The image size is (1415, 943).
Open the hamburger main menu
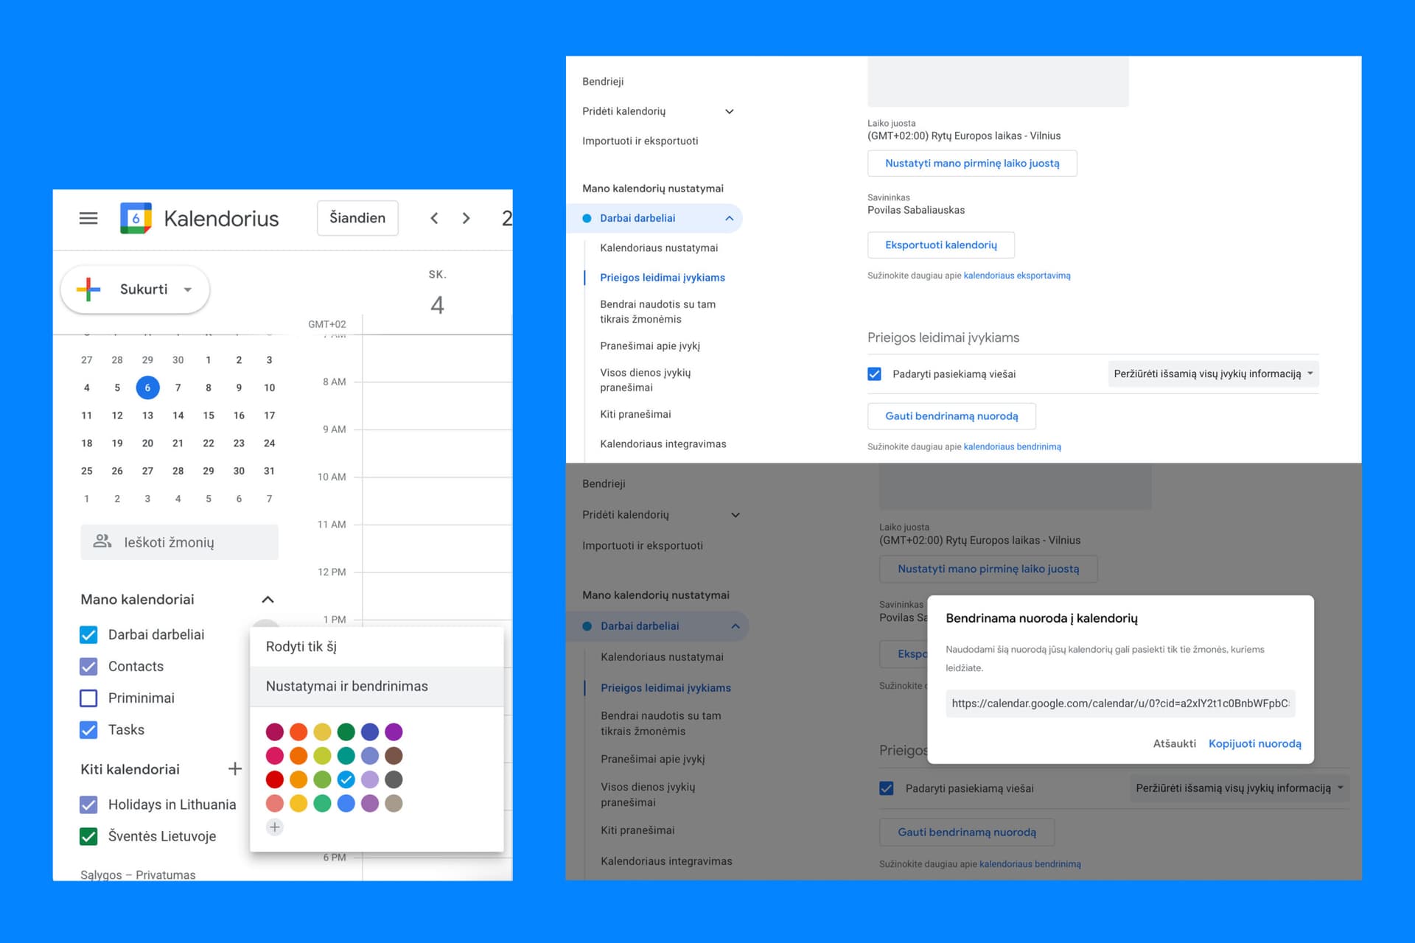88,218
